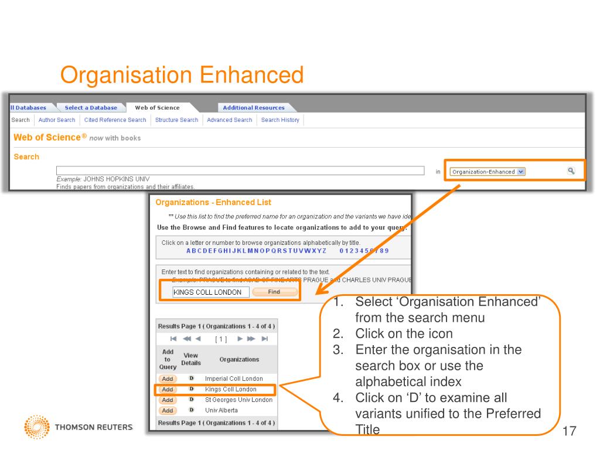
Task: Click the KINGS COLL LONDON find box
Action: (x=210, y=292)
